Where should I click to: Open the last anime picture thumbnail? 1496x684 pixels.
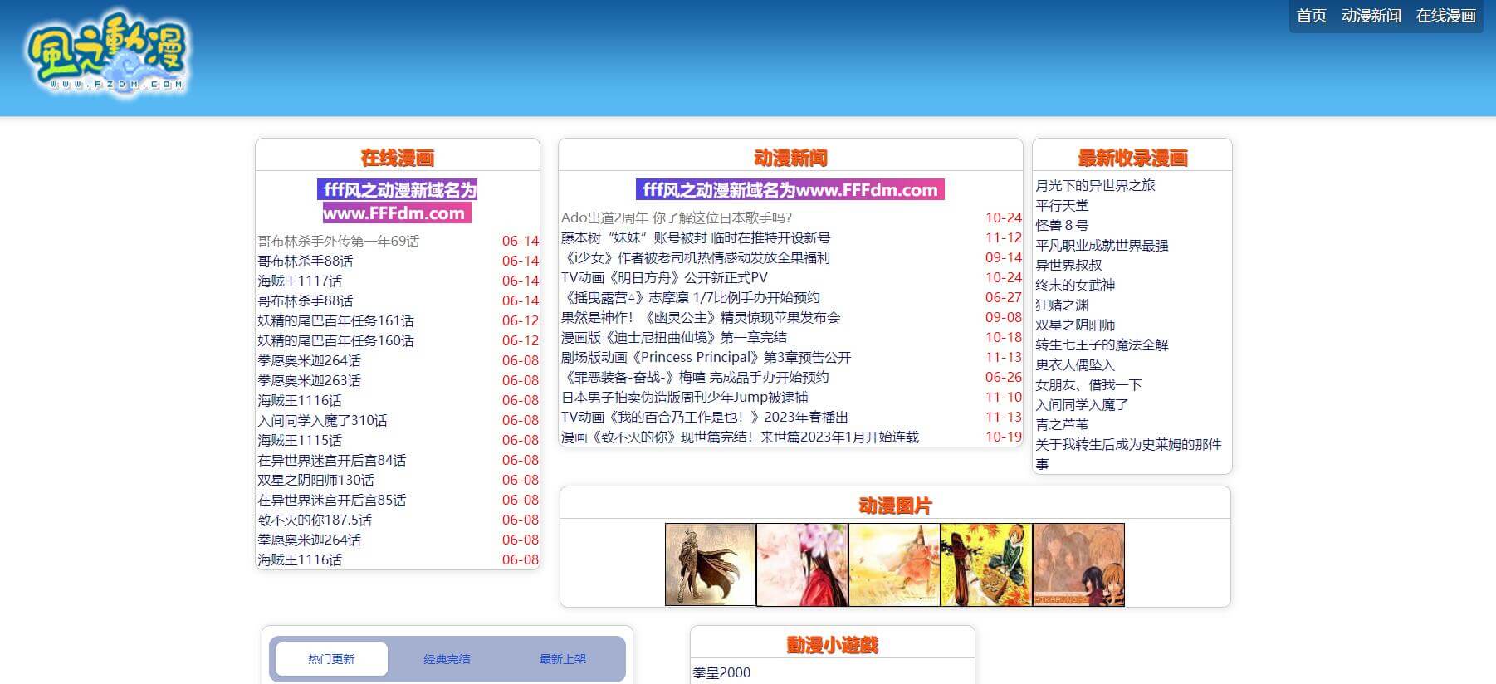(1078, 564)
